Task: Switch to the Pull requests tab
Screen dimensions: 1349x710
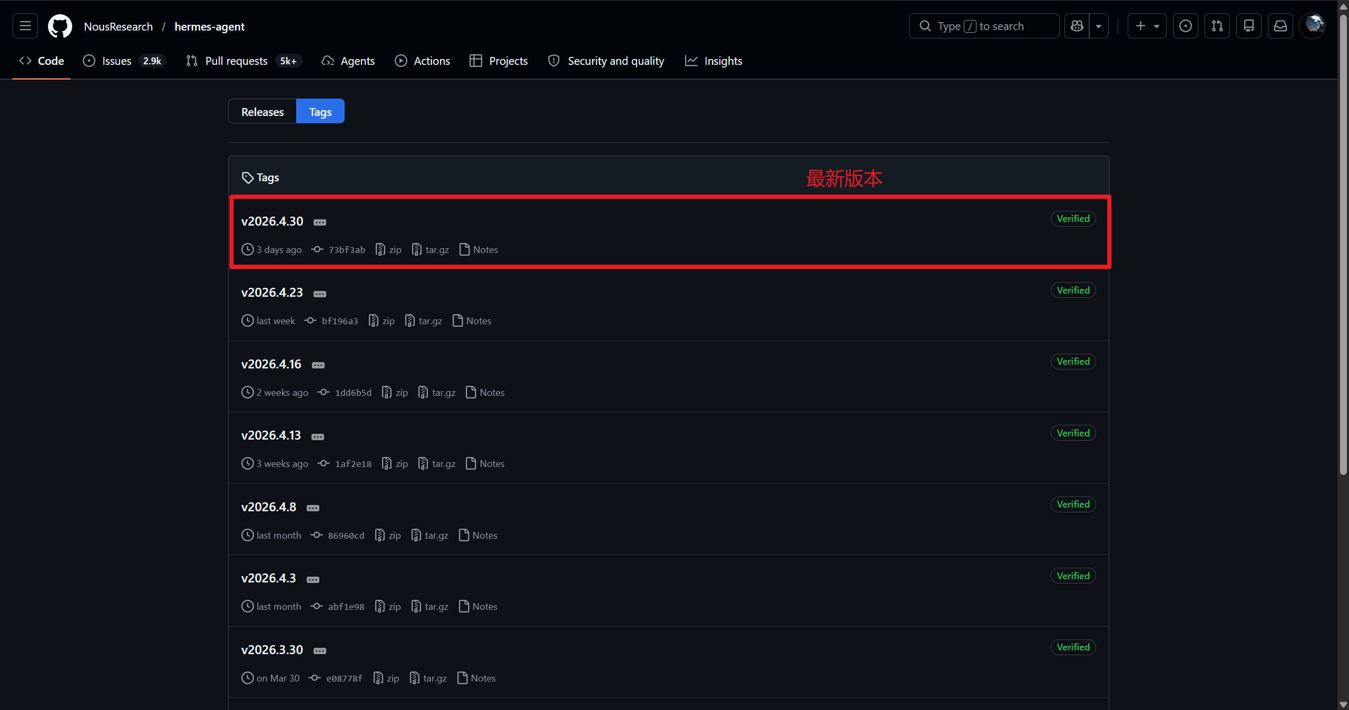Action: 244,61
